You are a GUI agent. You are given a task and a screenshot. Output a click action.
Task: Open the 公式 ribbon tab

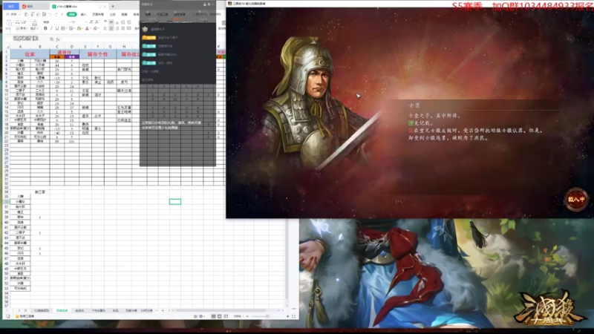[113, 14]
